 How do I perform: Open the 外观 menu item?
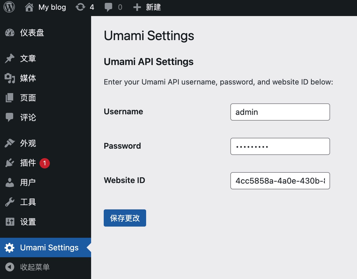46,143
